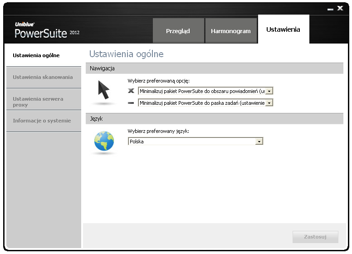The width and height of the screenshot is (352, 254).
Task: Click the Nawigacja section header
Action: 215,68
